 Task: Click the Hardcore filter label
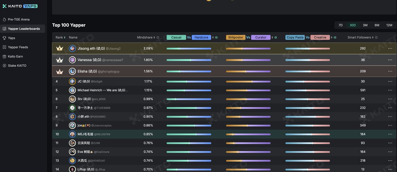pyautogui.click(x=201, y=38)
